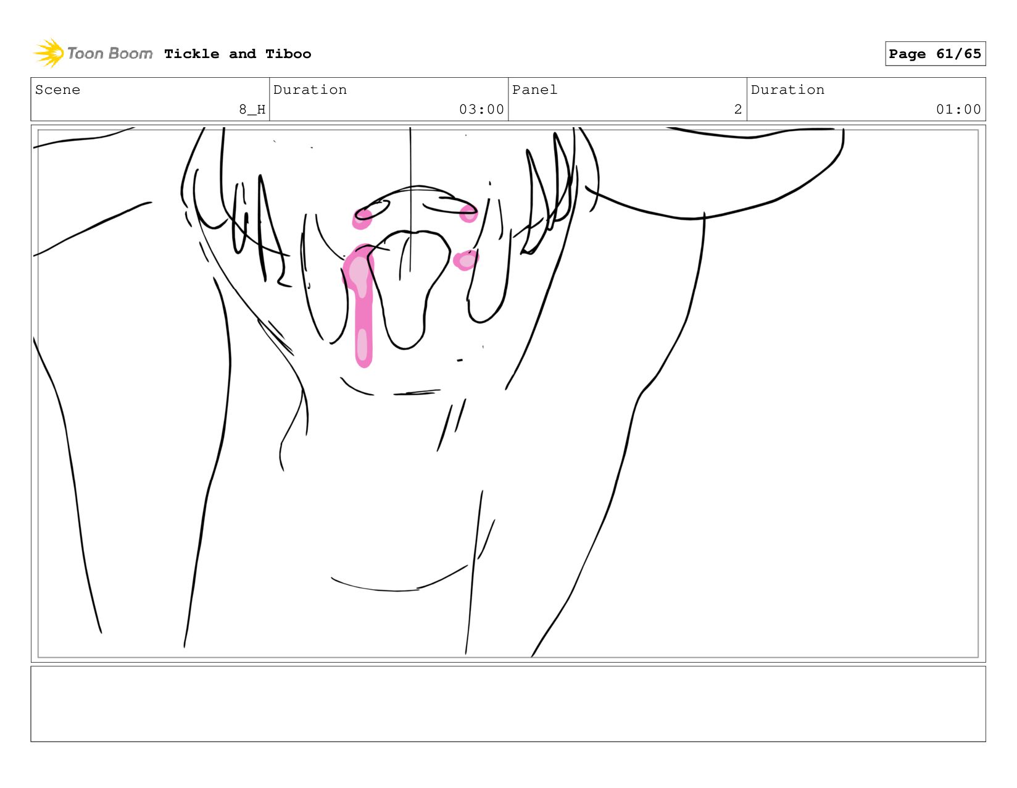Click the "Panel" label
This screenshot has width=1017, height=788.
(x=534, y=90)
